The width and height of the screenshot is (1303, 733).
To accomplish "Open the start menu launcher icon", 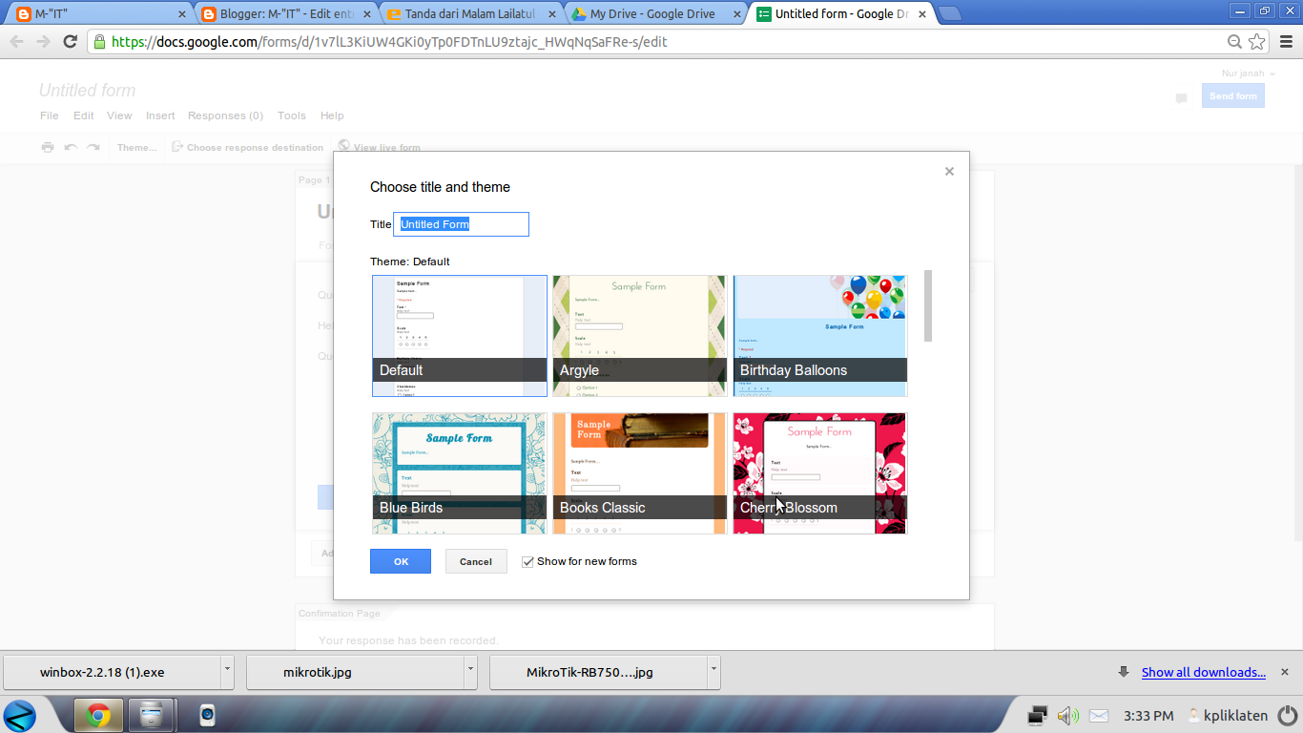I will (x=20, y=715).
